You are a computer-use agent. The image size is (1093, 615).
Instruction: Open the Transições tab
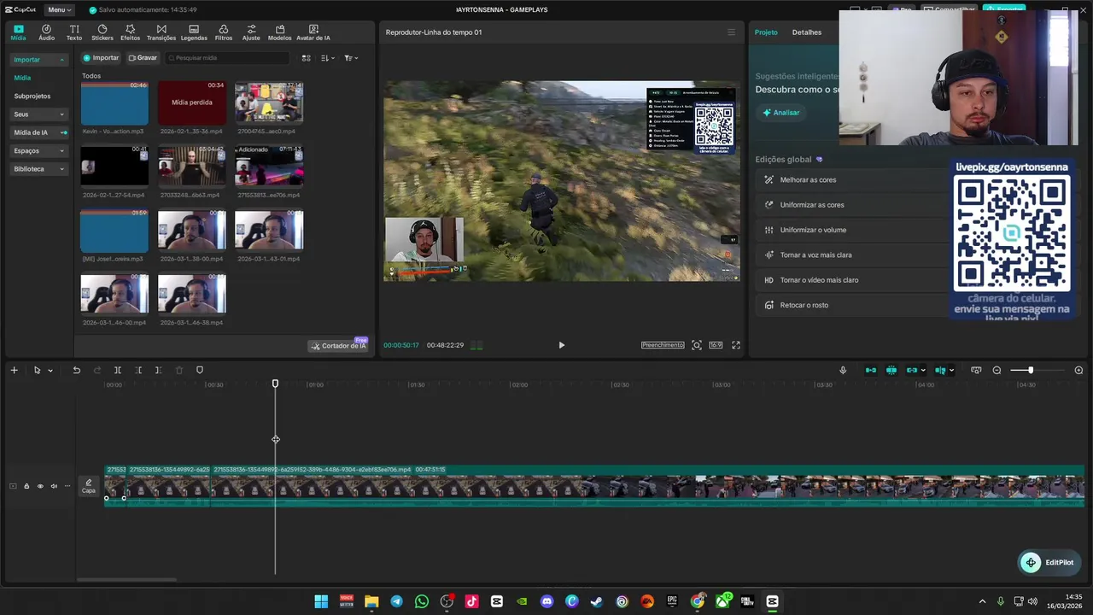coord(161,32)
